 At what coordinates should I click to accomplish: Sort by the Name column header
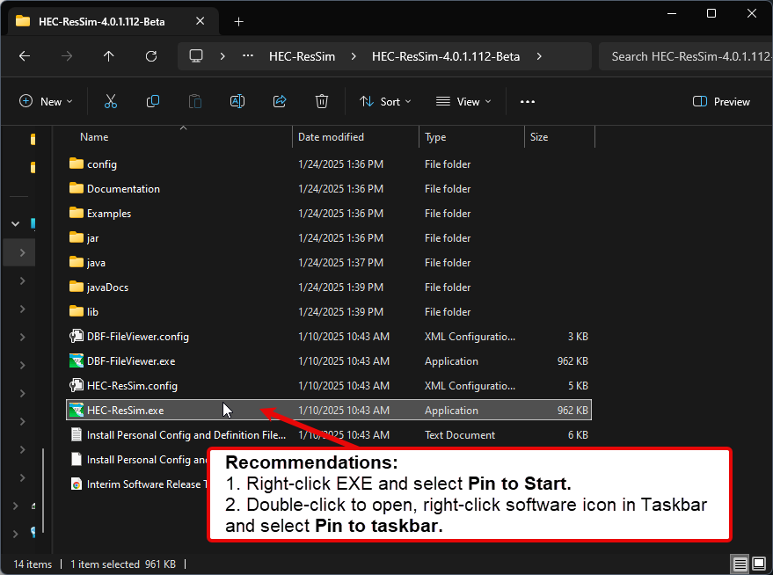[x=94, y=137]
